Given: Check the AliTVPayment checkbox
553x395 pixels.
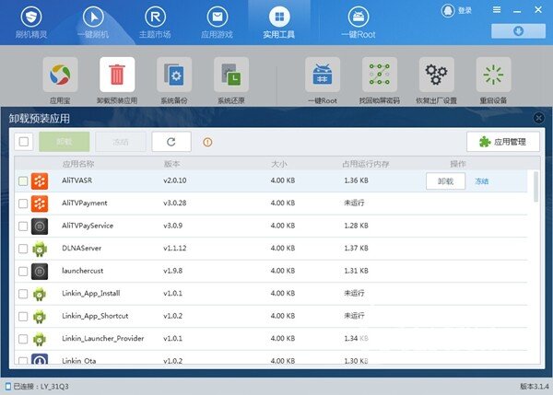Looking at the screenshot, I should [x=23, y=203].
